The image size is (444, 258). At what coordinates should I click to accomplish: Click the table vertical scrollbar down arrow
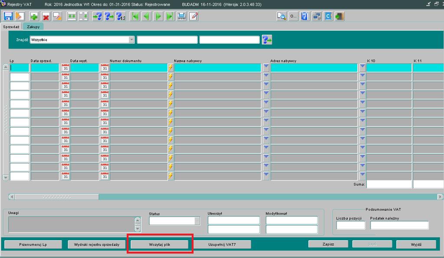[x=6, y=178]
